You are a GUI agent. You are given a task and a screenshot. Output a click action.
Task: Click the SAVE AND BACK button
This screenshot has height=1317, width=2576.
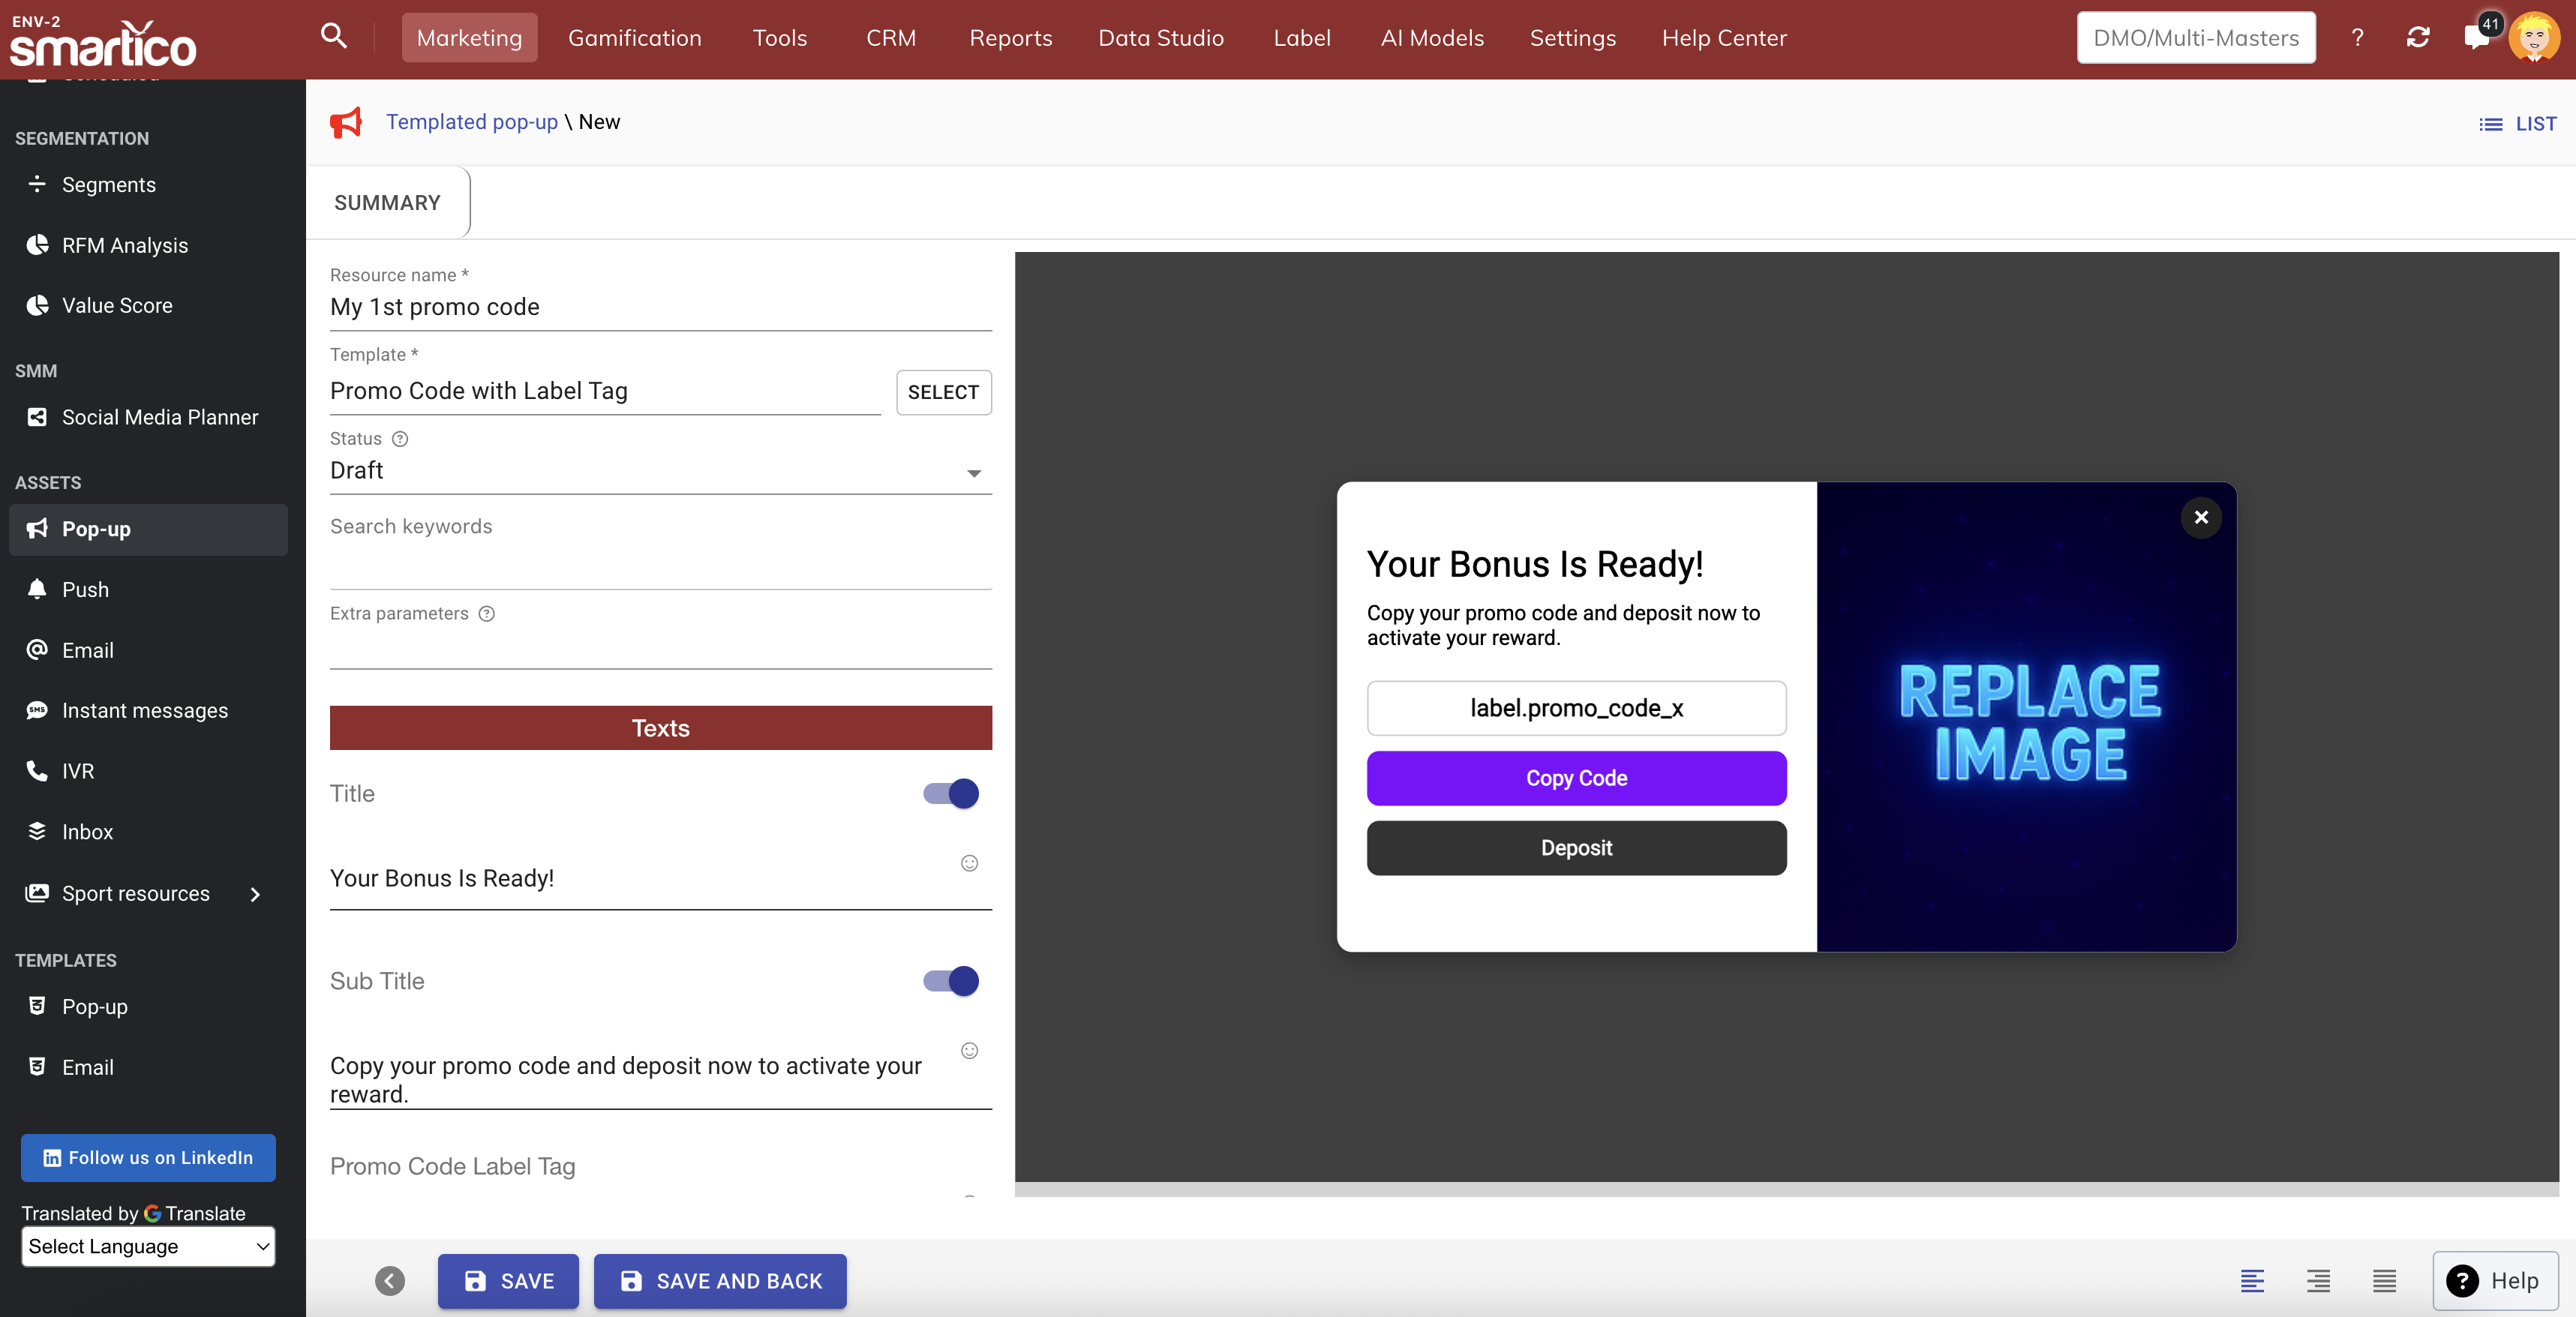(x=720, y=1281)
